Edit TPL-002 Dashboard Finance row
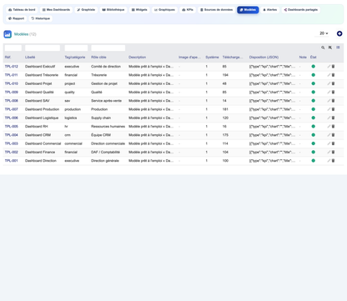347x301 pixels. point(329,152)
